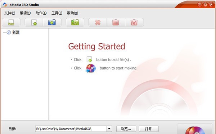Image resolution: width=216 pixels, height=134 pixels.
Task: Open the 工具(T) menu
Action: point(57,13)
